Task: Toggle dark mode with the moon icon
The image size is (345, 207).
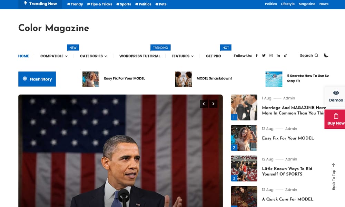Action: (326, 55)
